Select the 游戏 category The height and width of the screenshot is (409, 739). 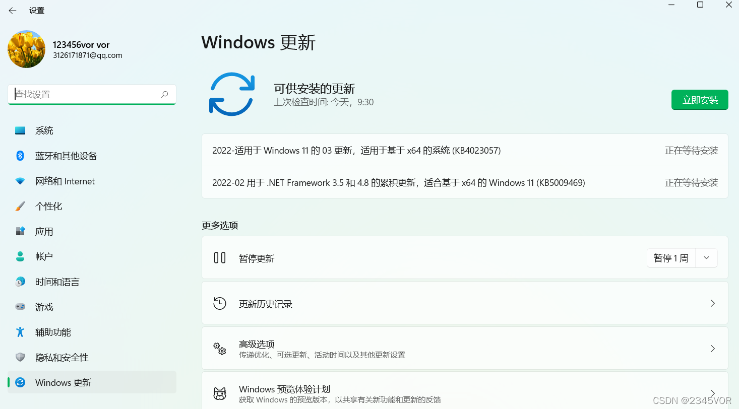pos(92,307)
